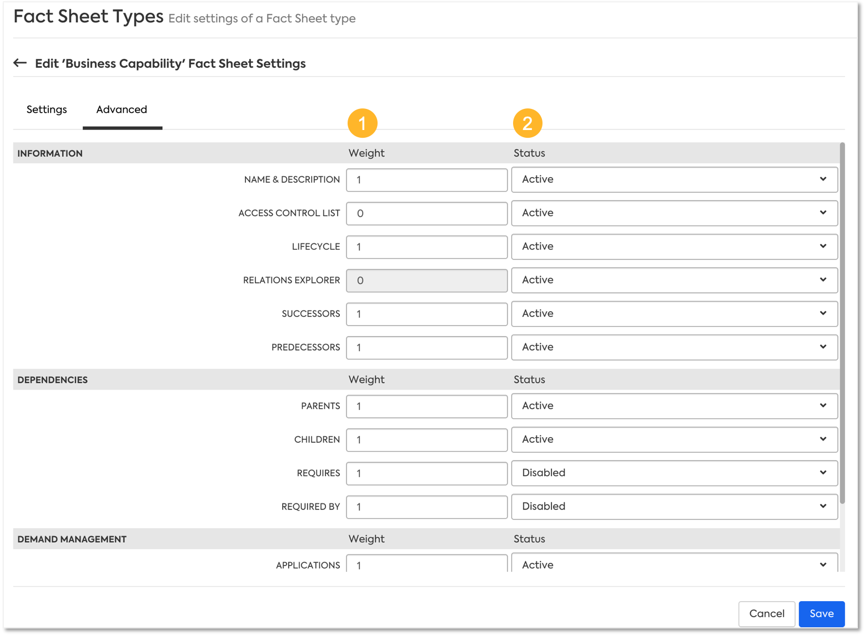Screen dimensions: 864x635
Task: Switch to the Settings tab
Action: click(x=47, y=109)
